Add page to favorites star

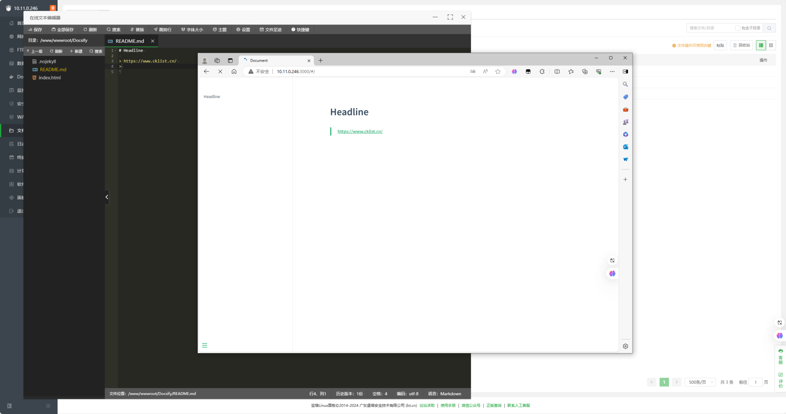point(498,72)
